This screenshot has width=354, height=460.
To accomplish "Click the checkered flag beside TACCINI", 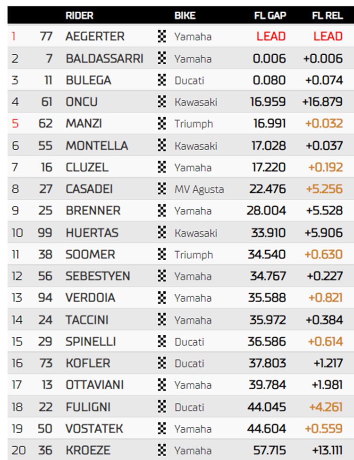I will click(162, 320).
